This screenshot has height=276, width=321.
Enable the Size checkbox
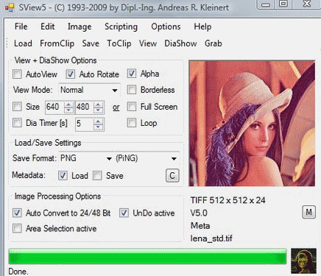(x=17, y=107)
